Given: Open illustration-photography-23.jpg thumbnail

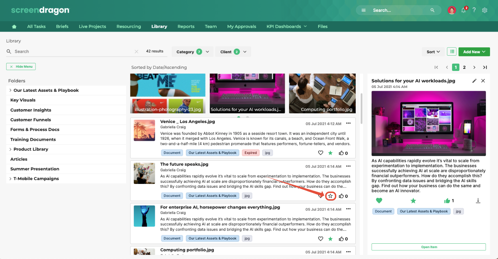Looking at the screenshot, I should [x=168, y=93].
